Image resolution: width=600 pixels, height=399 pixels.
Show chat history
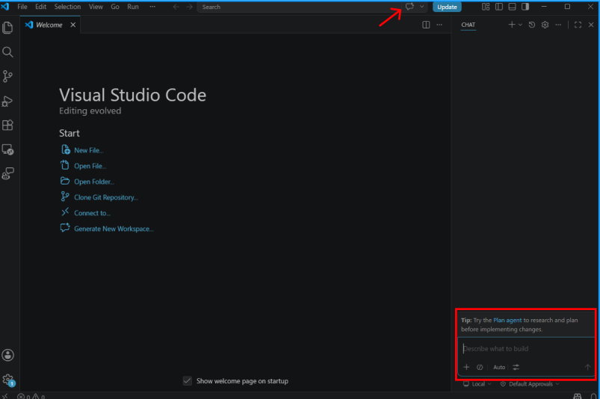point(532,25)
